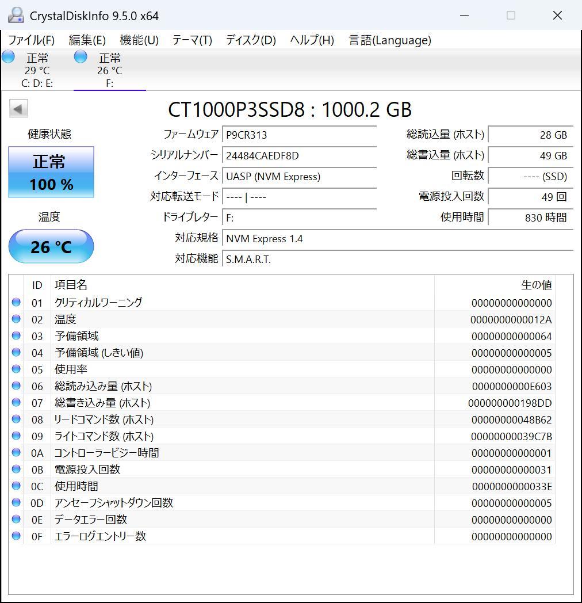Viewport: 582px width, 603px height.
Task: Minimize the CrystalDiskInfo window
Action: coord(464,16)
